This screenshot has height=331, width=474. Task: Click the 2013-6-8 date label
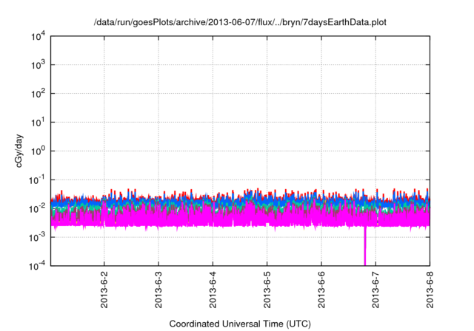click(x=430, y=290)
